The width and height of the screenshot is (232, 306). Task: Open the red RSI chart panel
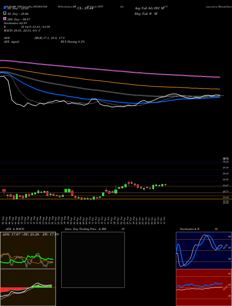204,287
